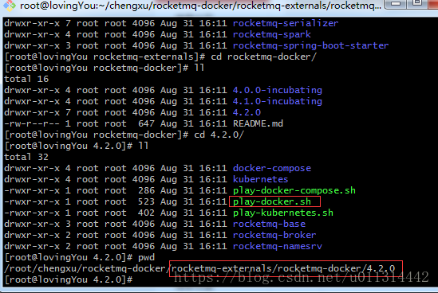Select play-docker.sh file name
Screen dimensions: 438x293
pyautogui.click(x=272, y=202)
